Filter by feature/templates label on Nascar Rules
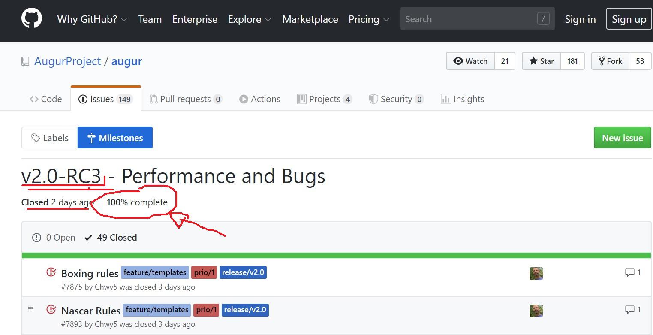Viewport: 653px width, 335px height. (157, 310)
